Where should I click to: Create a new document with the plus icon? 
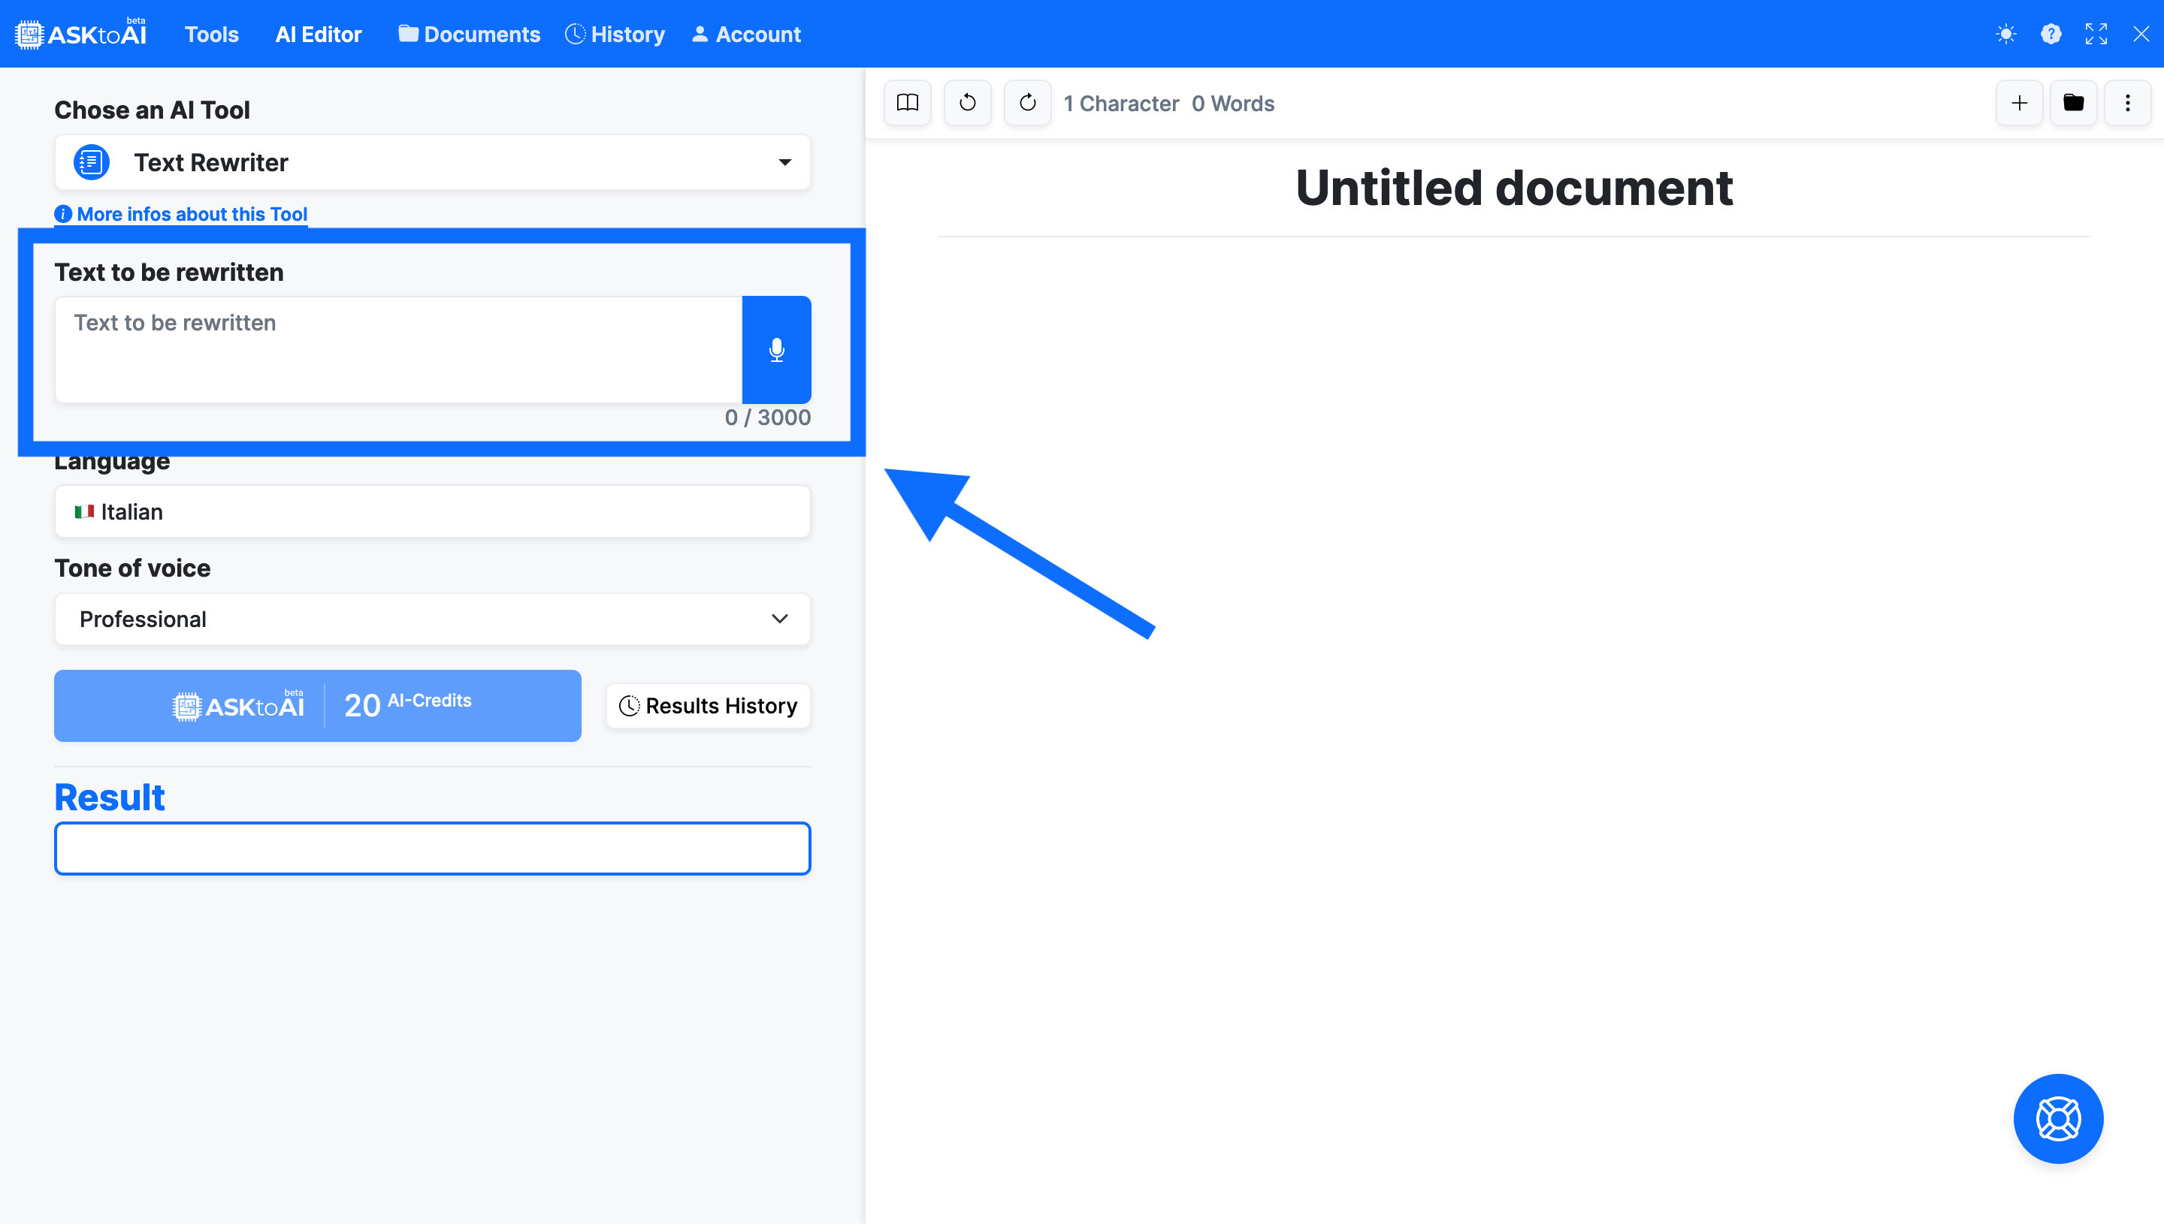pos(2020,103)
